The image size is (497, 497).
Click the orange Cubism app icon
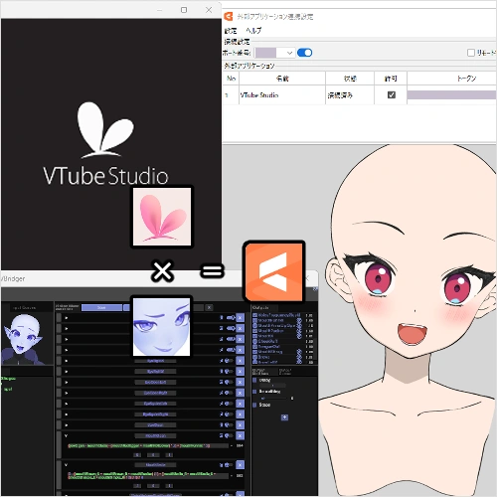pyautogui.click(x=273, y=271)
